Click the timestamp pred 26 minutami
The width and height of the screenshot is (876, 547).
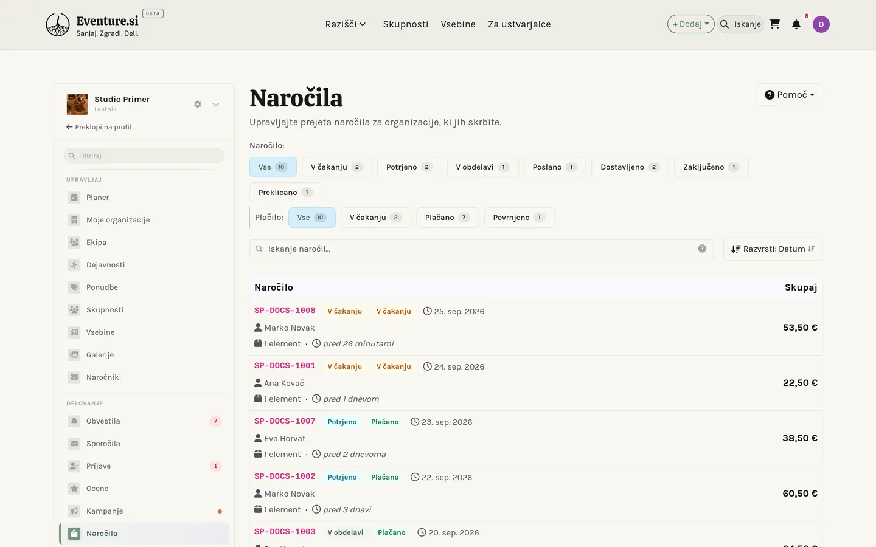358,344
